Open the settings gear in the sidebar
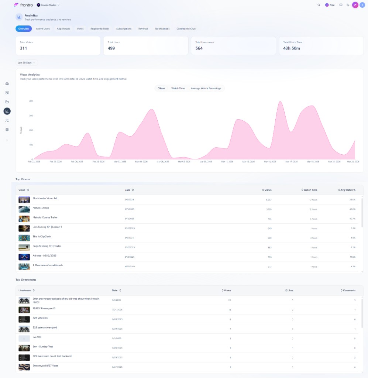368x378 pixels. pos(7,130)
